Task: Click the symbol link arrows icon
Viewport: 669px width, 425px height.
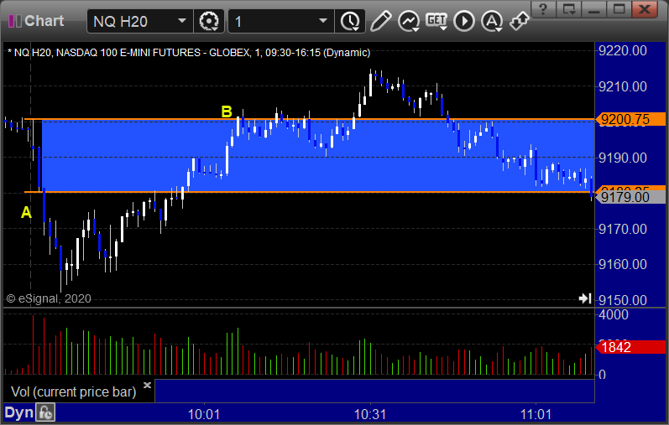Action: (519, 21)
